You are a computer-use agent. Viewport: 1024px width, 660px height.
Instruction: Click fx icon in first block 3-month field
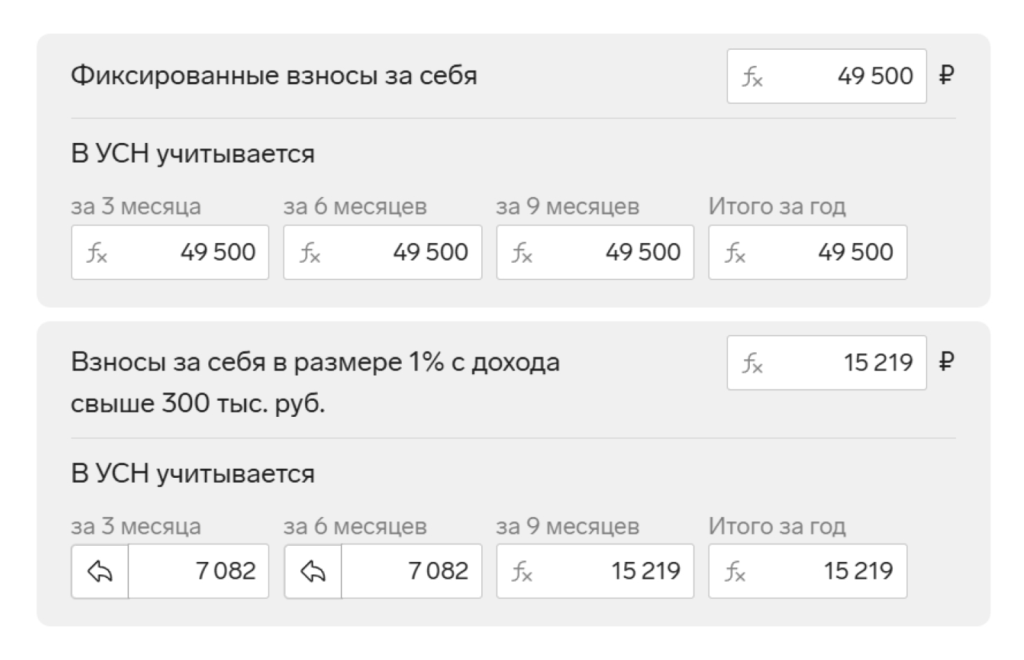96,253
